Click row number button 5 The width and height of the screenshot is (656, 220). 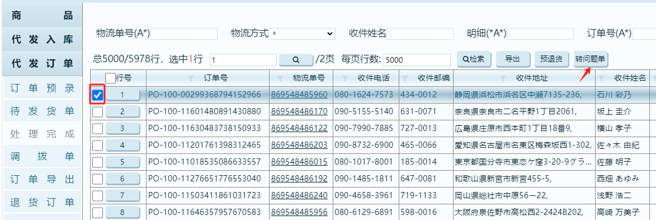click(122, 162)
